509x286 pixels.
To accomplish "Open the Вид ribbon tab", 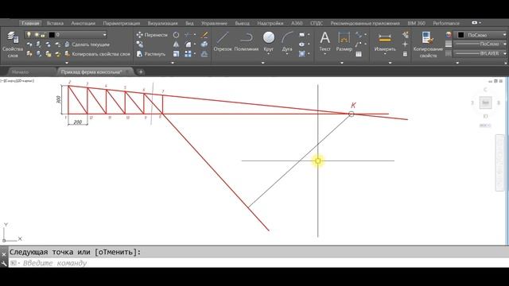I will click(x=189, y=23).
